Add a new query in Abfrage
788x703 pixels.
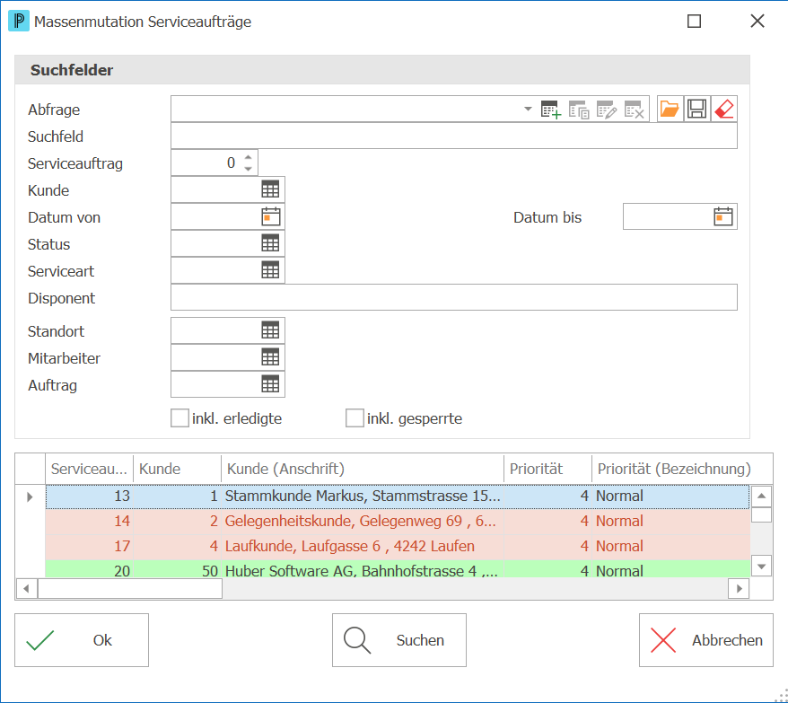coord(551,110)
